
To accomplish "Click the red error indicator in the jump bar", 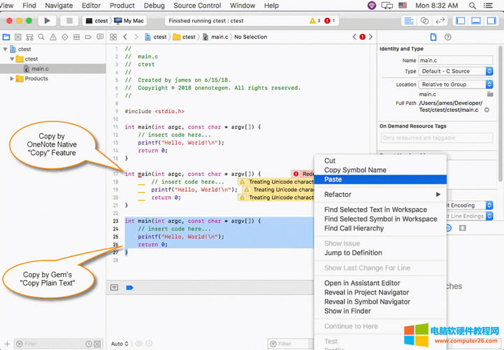I will point(361,37).
